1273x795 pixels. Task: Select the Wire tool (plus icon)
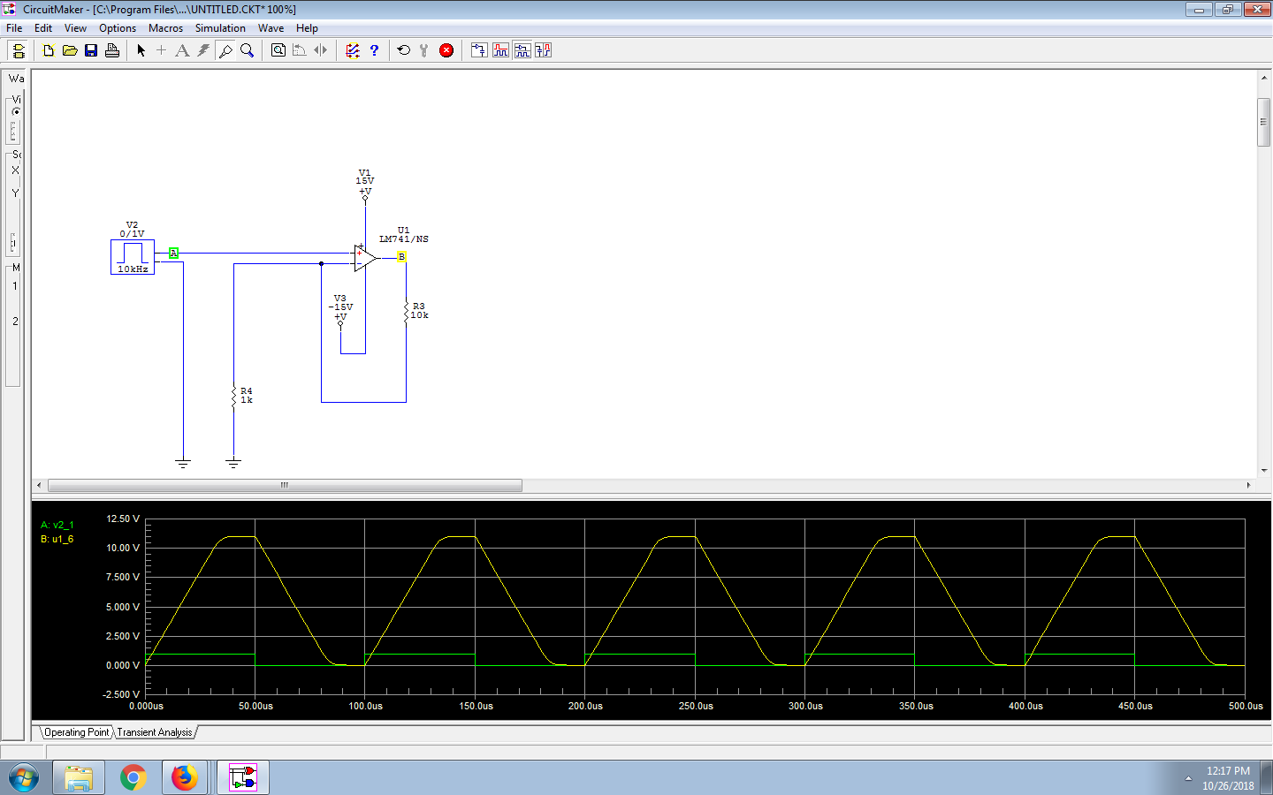pyautogui.click(x=161, y=50)
